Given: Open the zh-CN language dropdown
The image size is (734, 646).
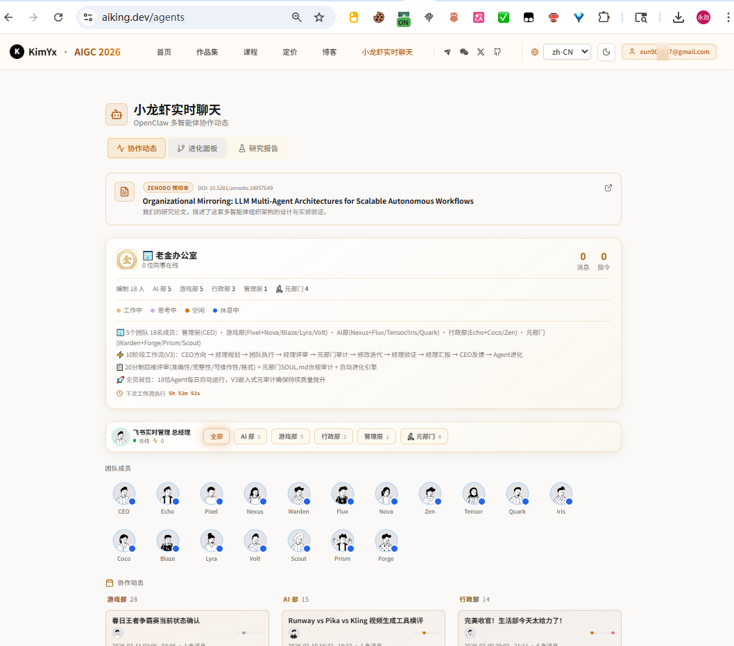Looking at the screenshot, I should 567,52.
